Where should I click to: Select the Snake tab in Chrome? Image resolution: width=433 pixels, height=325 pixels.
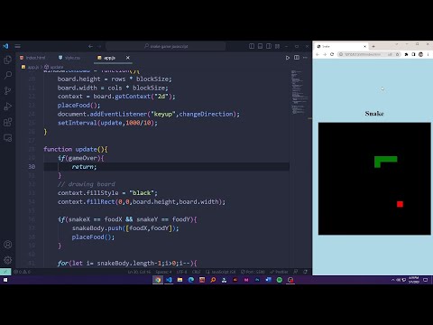coord(342,46)
